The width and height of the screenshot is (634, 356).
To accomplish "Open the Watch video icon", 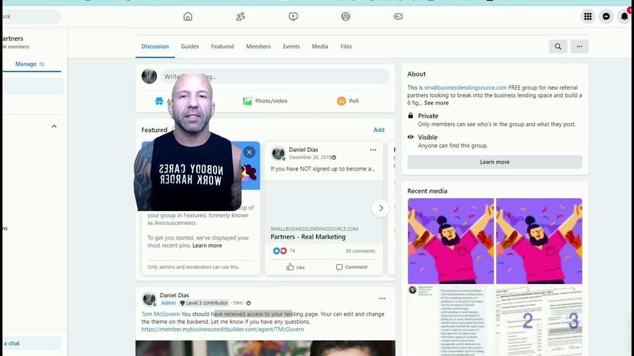I will pyautogui.click(x=293, y=16).
